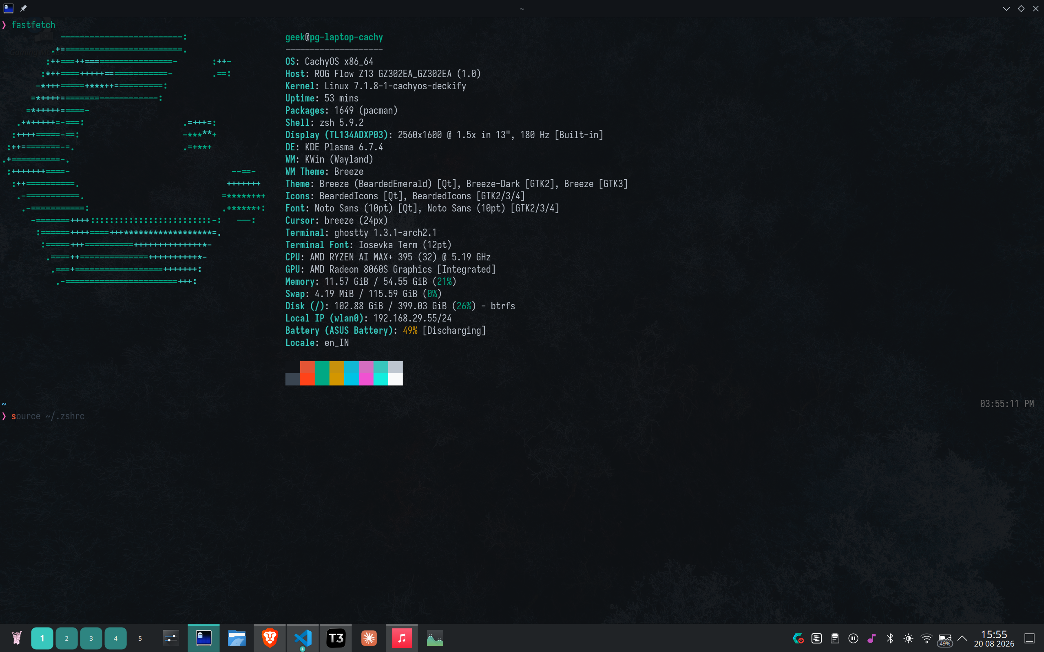Switch to virtual desktop 5
Screen dimensions: 1044x652
tap(140, 638)
